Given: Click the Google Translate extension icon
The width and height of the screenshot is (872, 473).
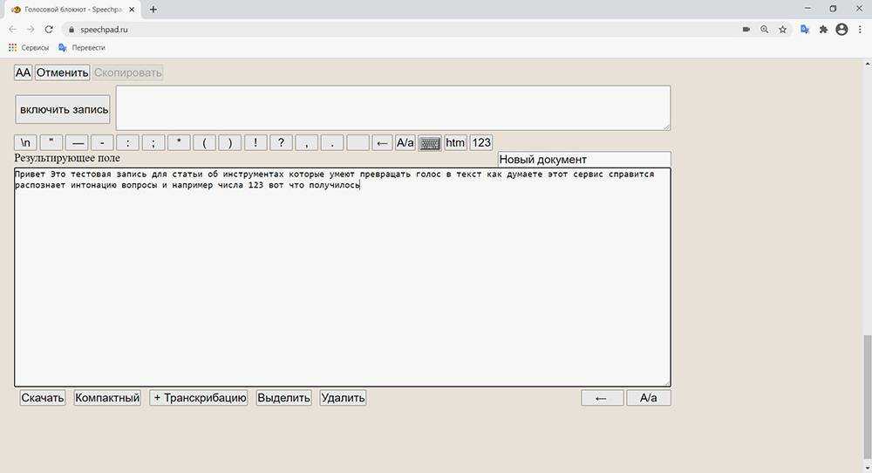Looking at the screenshot, I should (802, 29).
